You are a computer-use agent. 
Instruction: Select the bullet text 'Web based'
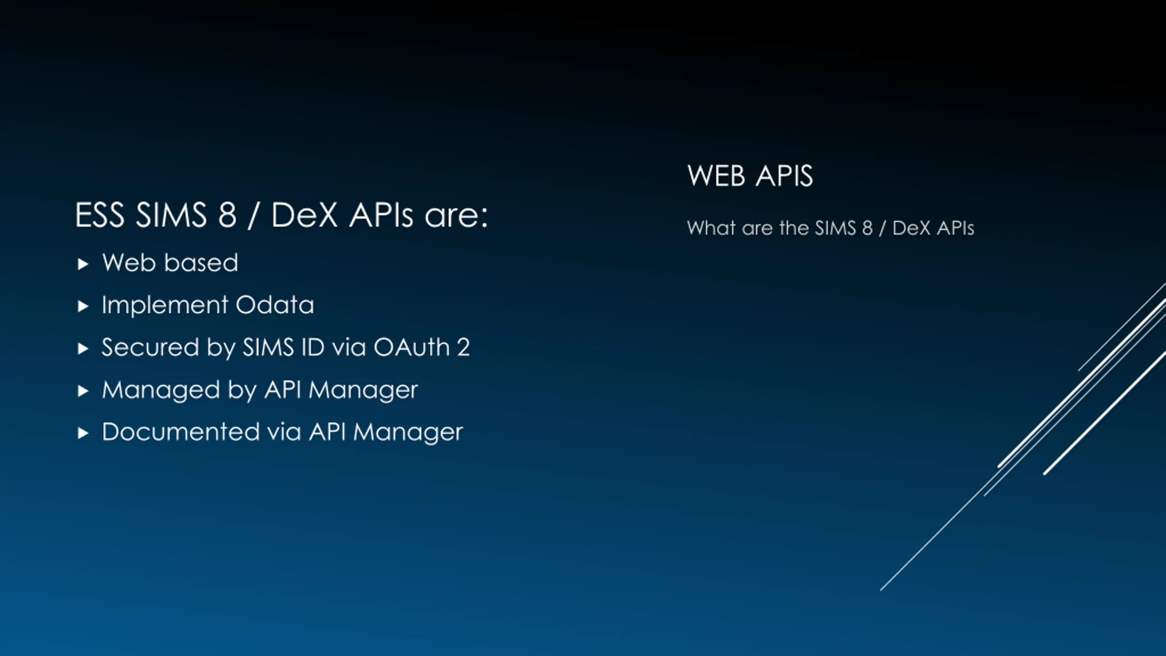(170, 262)
